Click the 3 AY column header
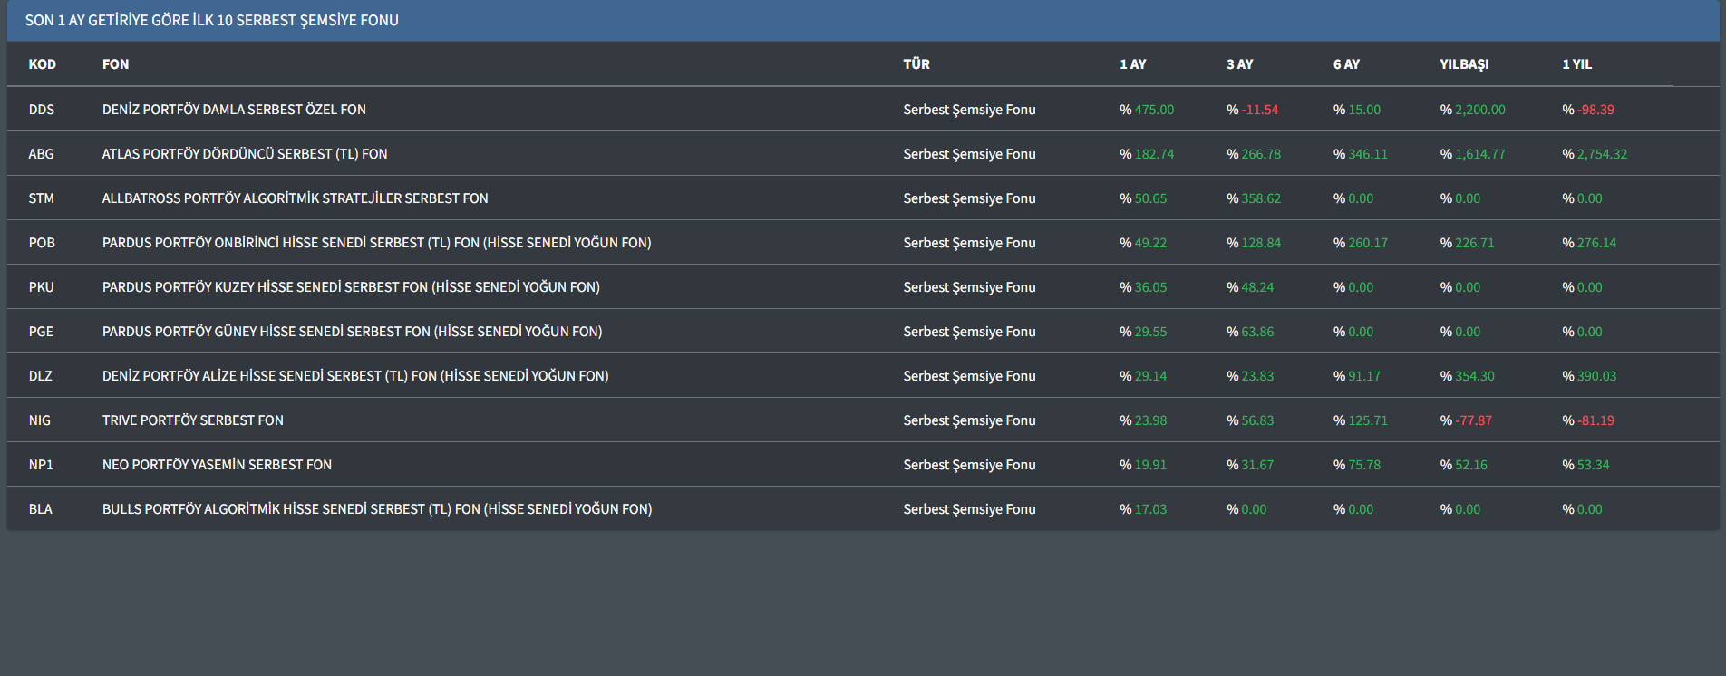 point(1239,64)
